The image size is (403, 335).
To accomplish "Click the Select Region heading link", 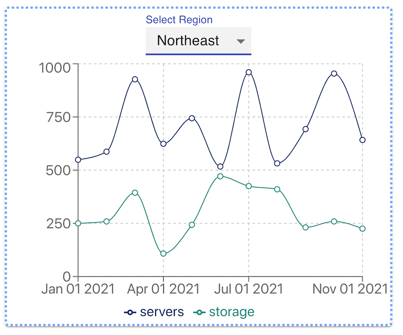I will pyautogui.click(x=179, y=20).
